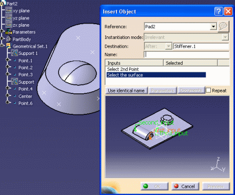Screen dimensions: 235x195
Task: Select Point.6 in the tree
Action: tap(26, 103)
